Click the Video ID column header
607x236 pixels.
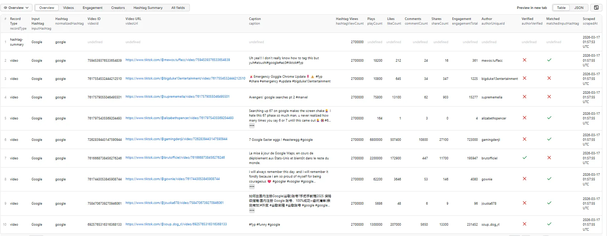coord(94,21)
